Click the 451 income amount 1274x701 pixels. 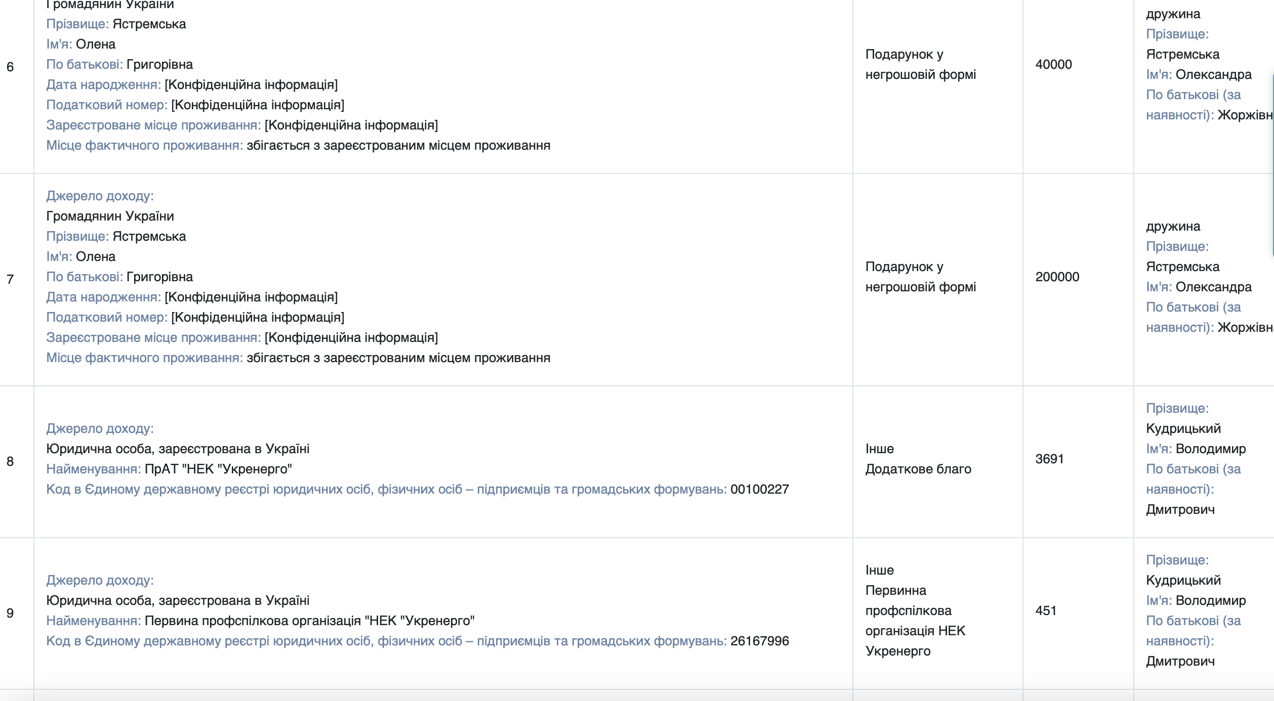[1046, 610]
